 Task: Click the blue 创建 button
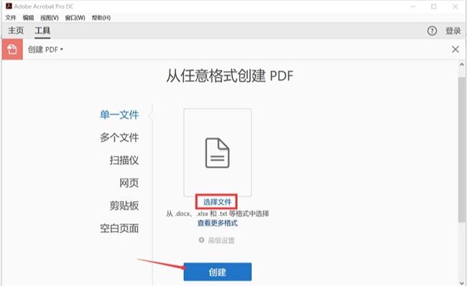[218, 272]
